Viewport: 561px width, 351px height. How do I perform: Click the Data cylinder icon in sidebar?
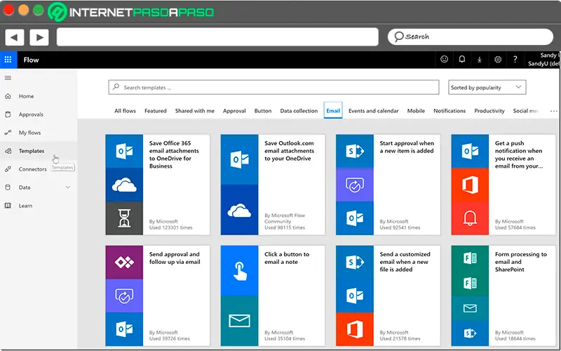8,187
